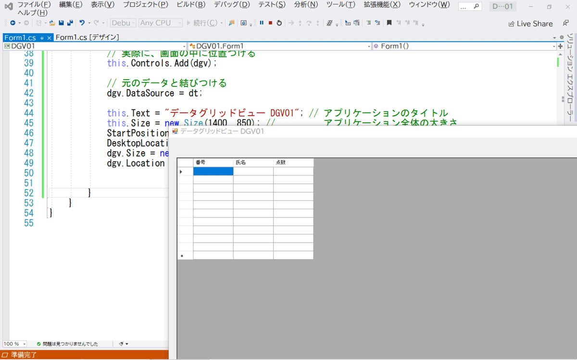Viewport: 577px width, 360px height.
Task: Open the 100 % zoom dropdown
Action: [x=15, y=344]
